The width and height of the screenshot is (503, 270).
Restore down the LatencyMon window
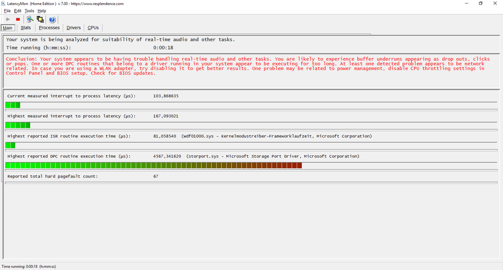480,4
